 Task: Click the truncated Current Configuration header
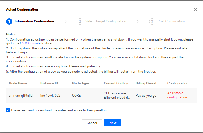coord(117,83)
